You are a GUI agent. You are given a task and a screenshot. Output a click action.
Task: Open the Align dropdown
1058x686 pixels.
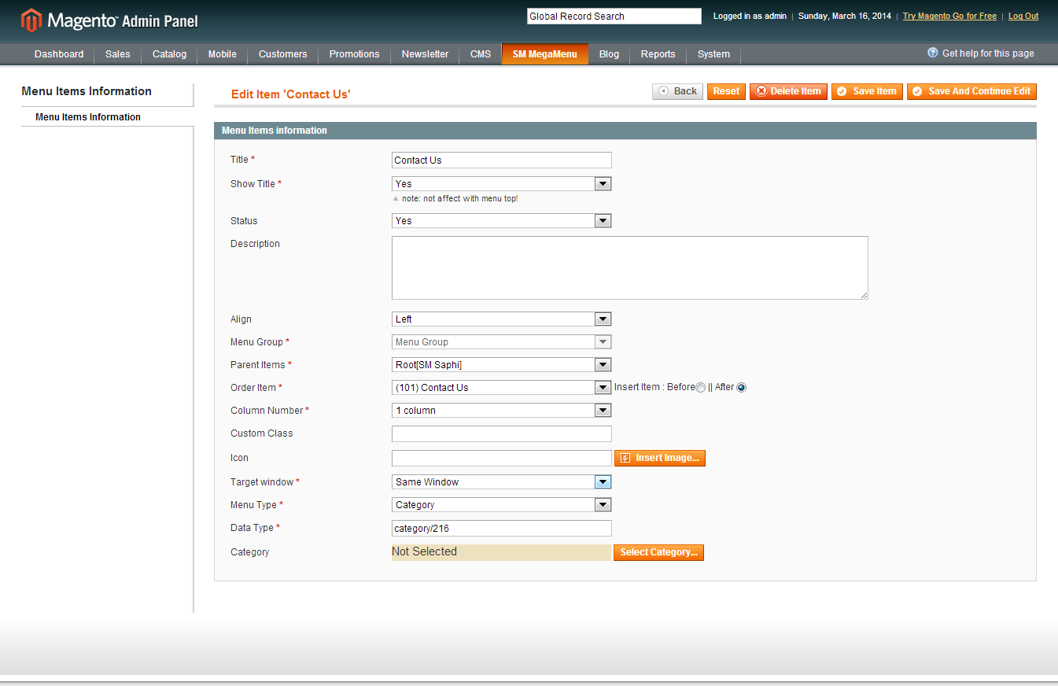click(502, 319)
